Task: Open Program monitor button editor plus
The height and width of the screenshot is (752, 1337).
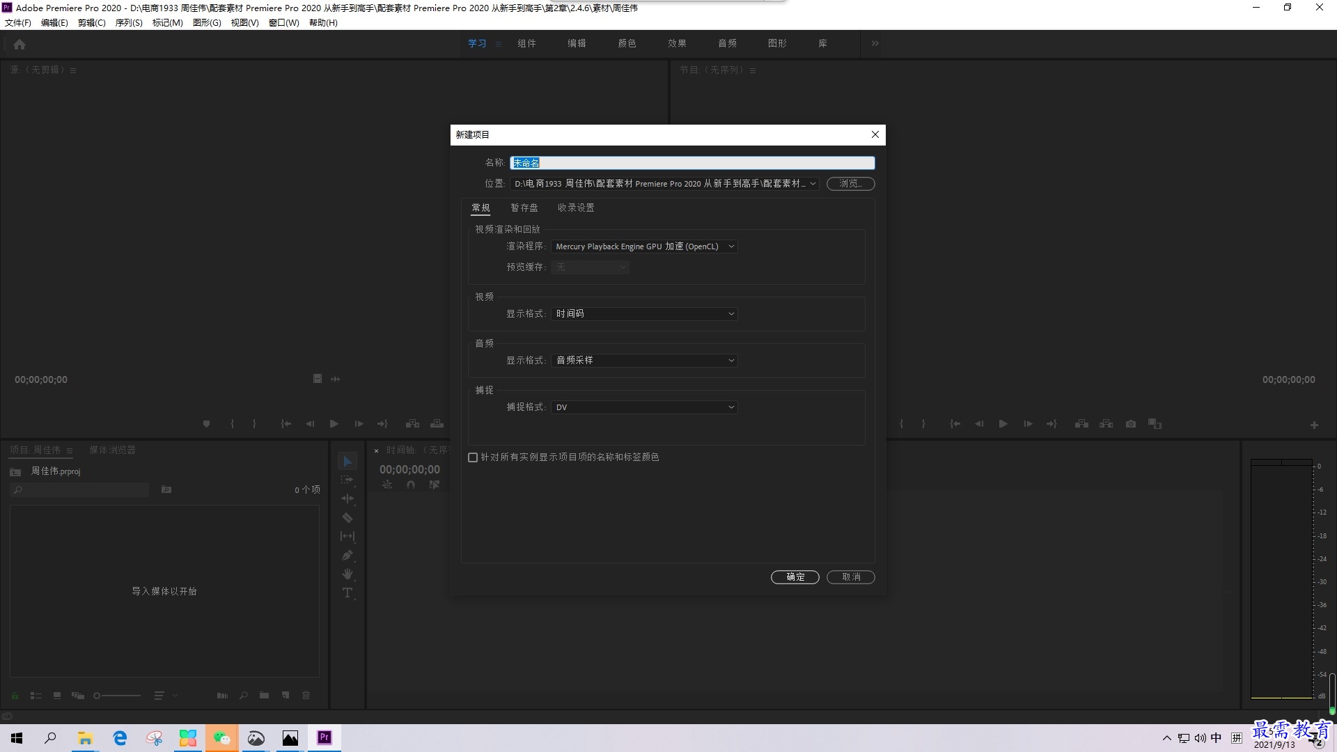Action: click(1314, 425)
